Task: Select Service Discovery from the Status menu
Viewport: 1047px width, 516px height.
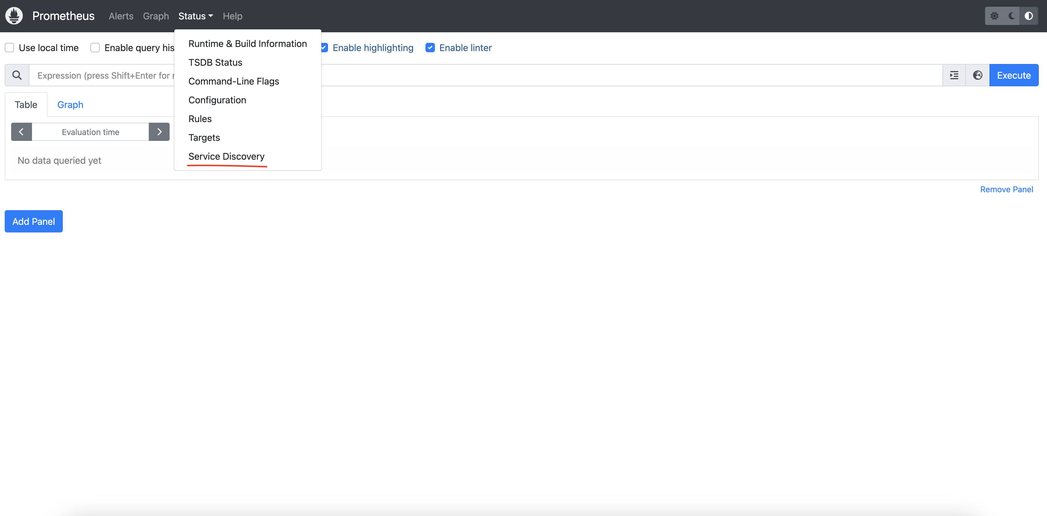Action: point(226,156)
